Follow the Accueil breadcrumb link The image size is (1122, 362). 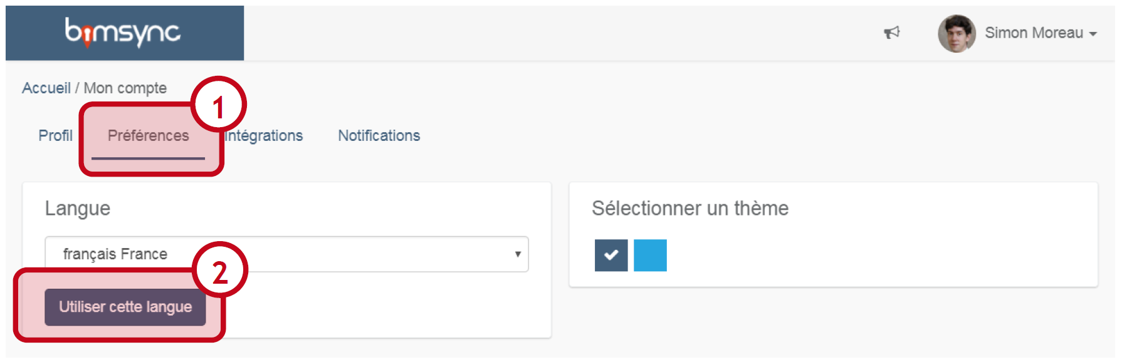46,88
